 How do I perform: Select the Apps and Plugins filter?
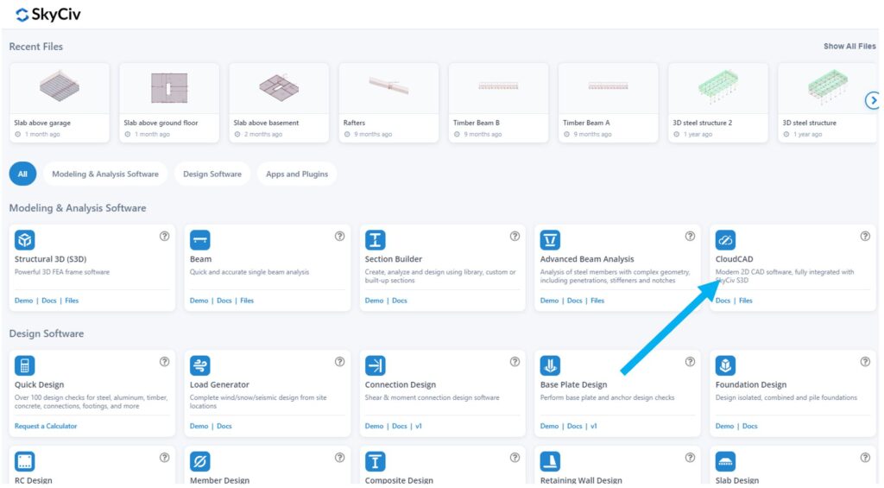[297, 174]
